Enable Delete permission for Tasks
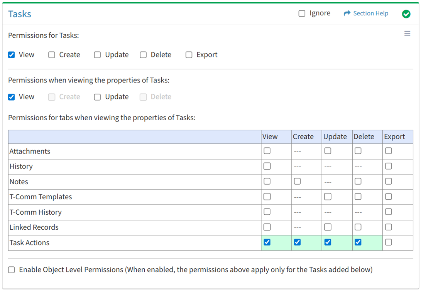Viewport: 421px width, 291px height. [x=143, y=55]
